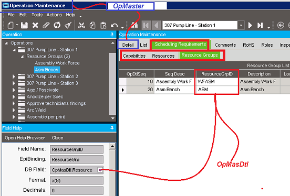Expand Assemble per print operation
This screenshot has height=196, width=290.
click(14, 117)
